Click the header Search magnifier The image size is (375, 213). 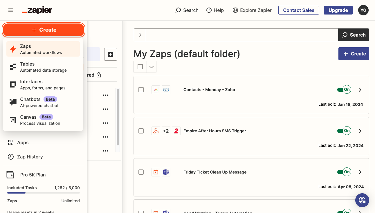point(178,10)
